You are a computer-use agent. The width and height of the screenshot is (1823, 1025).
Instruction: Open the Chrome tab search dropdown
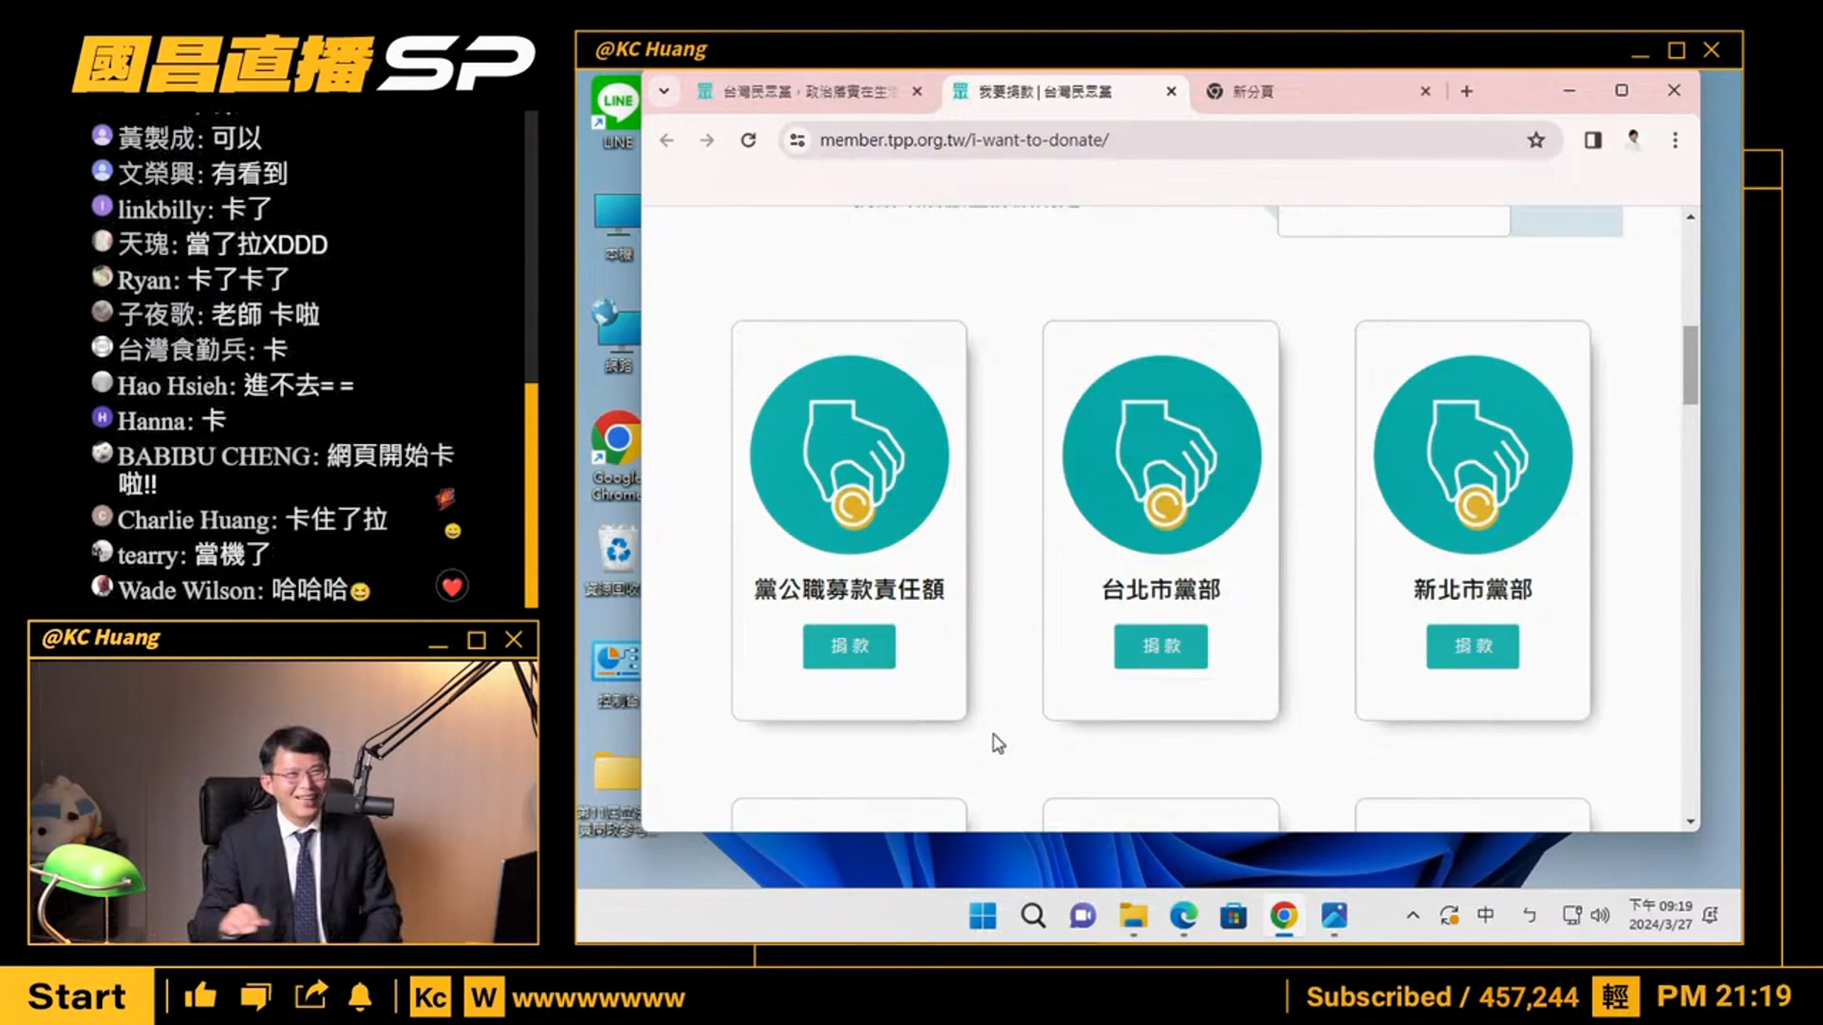coord(665,91)
